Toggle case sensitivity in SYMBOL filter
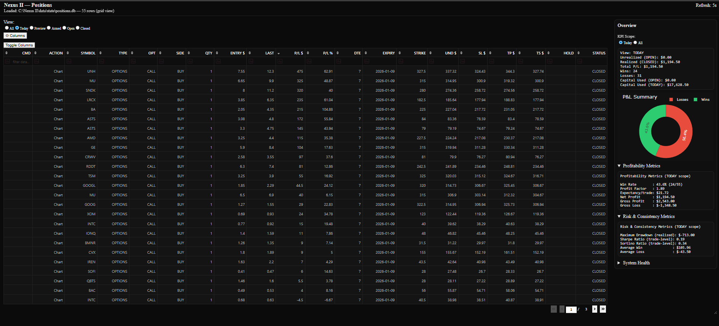Screen dimensions: 719x326 [x=69, y=62]
